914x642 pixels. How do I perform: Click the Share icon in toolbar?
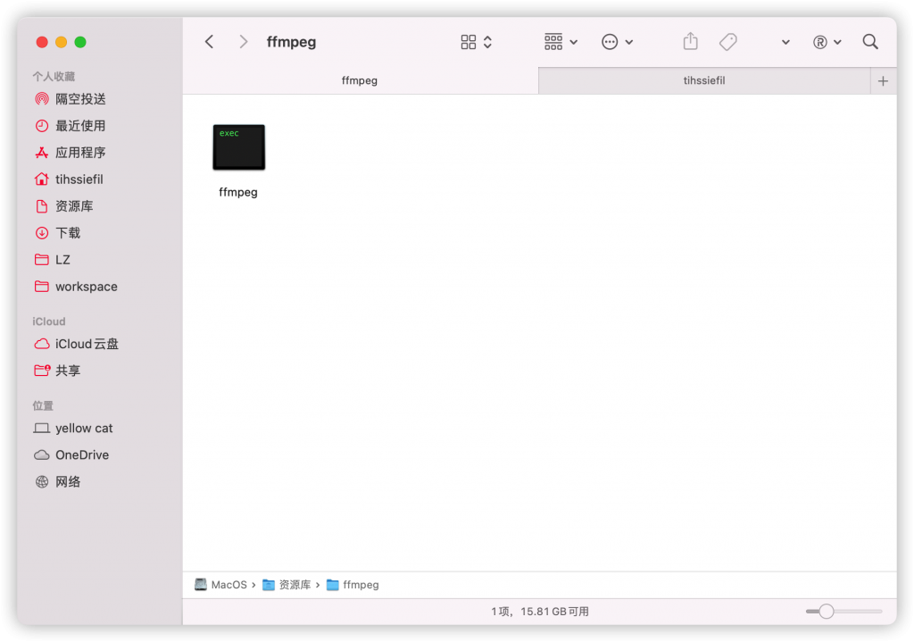(x=690, y=42)
